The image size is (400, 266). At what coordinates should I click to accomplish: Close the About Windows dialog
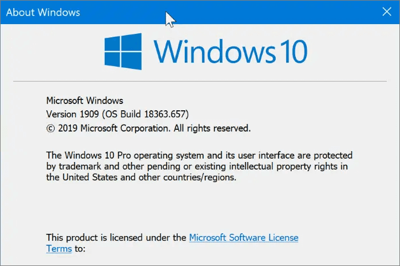tap(387, 11)
